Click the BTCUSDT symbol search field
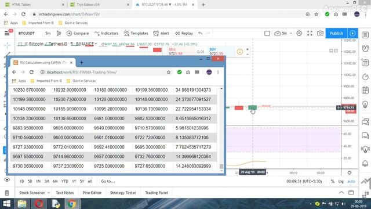Viewport: 371px width, 209px height. click(x=27, y=34)
